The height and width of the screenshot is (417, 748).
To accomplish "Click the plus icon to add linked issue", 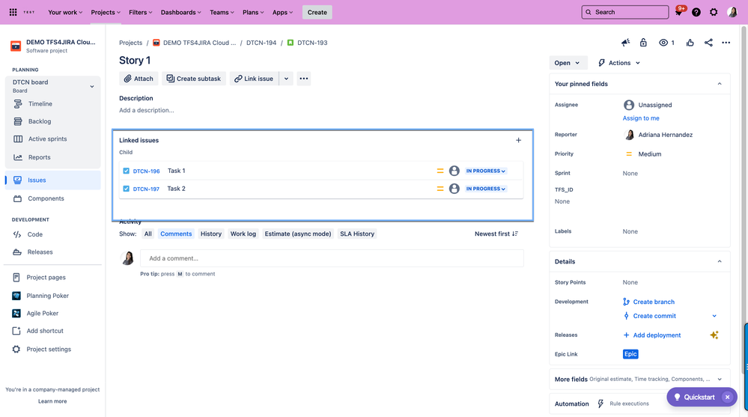I will 518,140.
